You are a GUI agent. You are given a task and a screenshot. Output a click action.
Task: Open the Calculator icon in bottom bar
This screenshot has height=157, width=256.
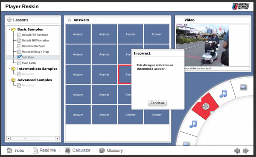(x=67, y=150)
